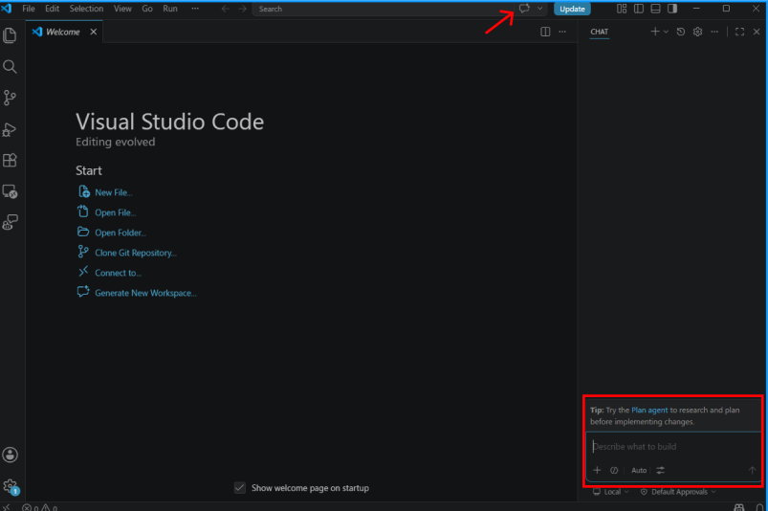Click the Search command center box
Image resolution: width=768 pixels, height=511 pixels.
(383, 9)
